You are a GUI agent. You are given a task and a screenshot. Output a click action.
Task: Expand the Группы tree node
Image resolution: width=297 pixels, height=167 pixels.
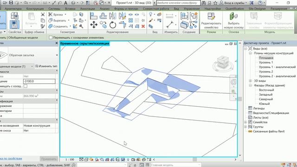tap(245, 127)
